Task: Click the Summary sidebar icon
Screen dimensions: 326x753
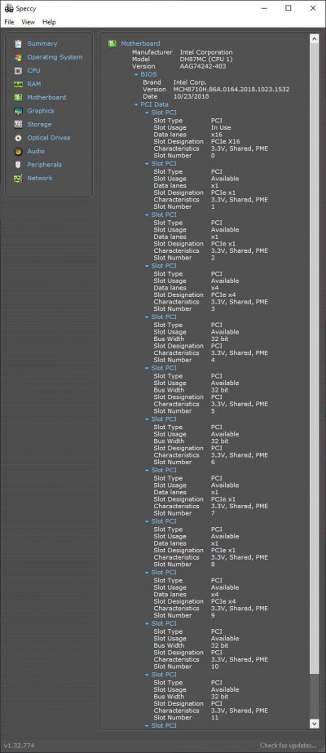Action: pos(18,44)
